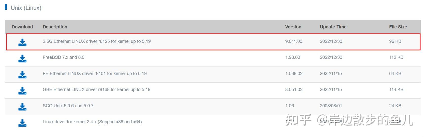Click version 9.011.00 in the first row

pos(294,41)
